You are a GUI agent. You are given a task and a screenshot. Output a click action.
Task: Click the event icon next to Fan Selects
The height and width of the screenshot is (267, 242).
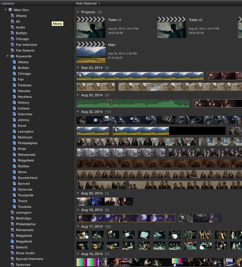click(x=12, y=50)
